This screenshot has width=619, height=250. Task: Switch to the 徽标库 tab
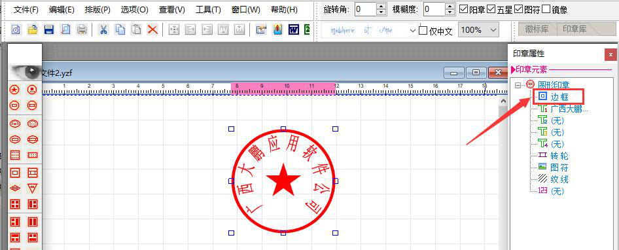[537, 29]
